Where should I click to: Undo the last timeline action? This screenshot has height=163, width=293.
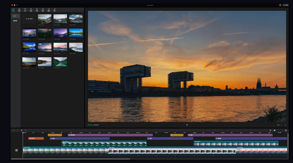pos(13,130)
